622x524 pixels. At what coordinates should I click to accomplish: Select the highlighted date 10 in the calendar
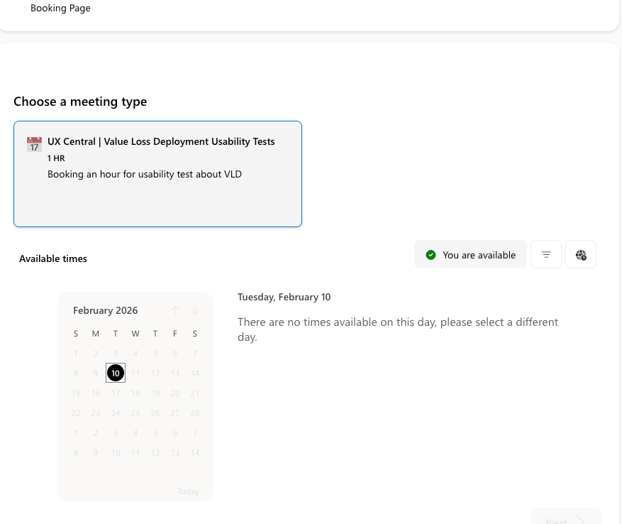116,373
